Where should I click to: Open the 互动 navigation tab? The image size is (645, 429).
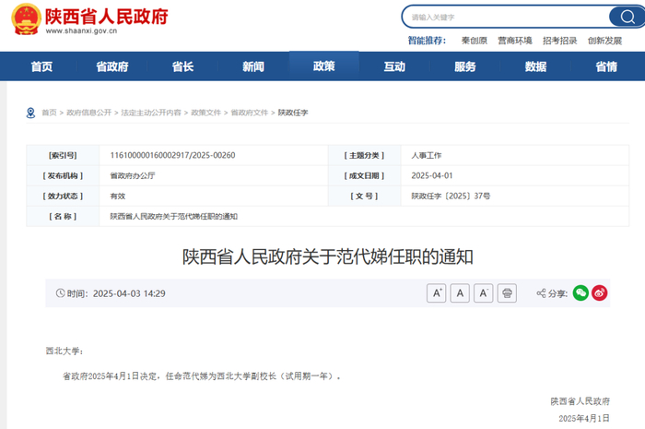(394, 66)
